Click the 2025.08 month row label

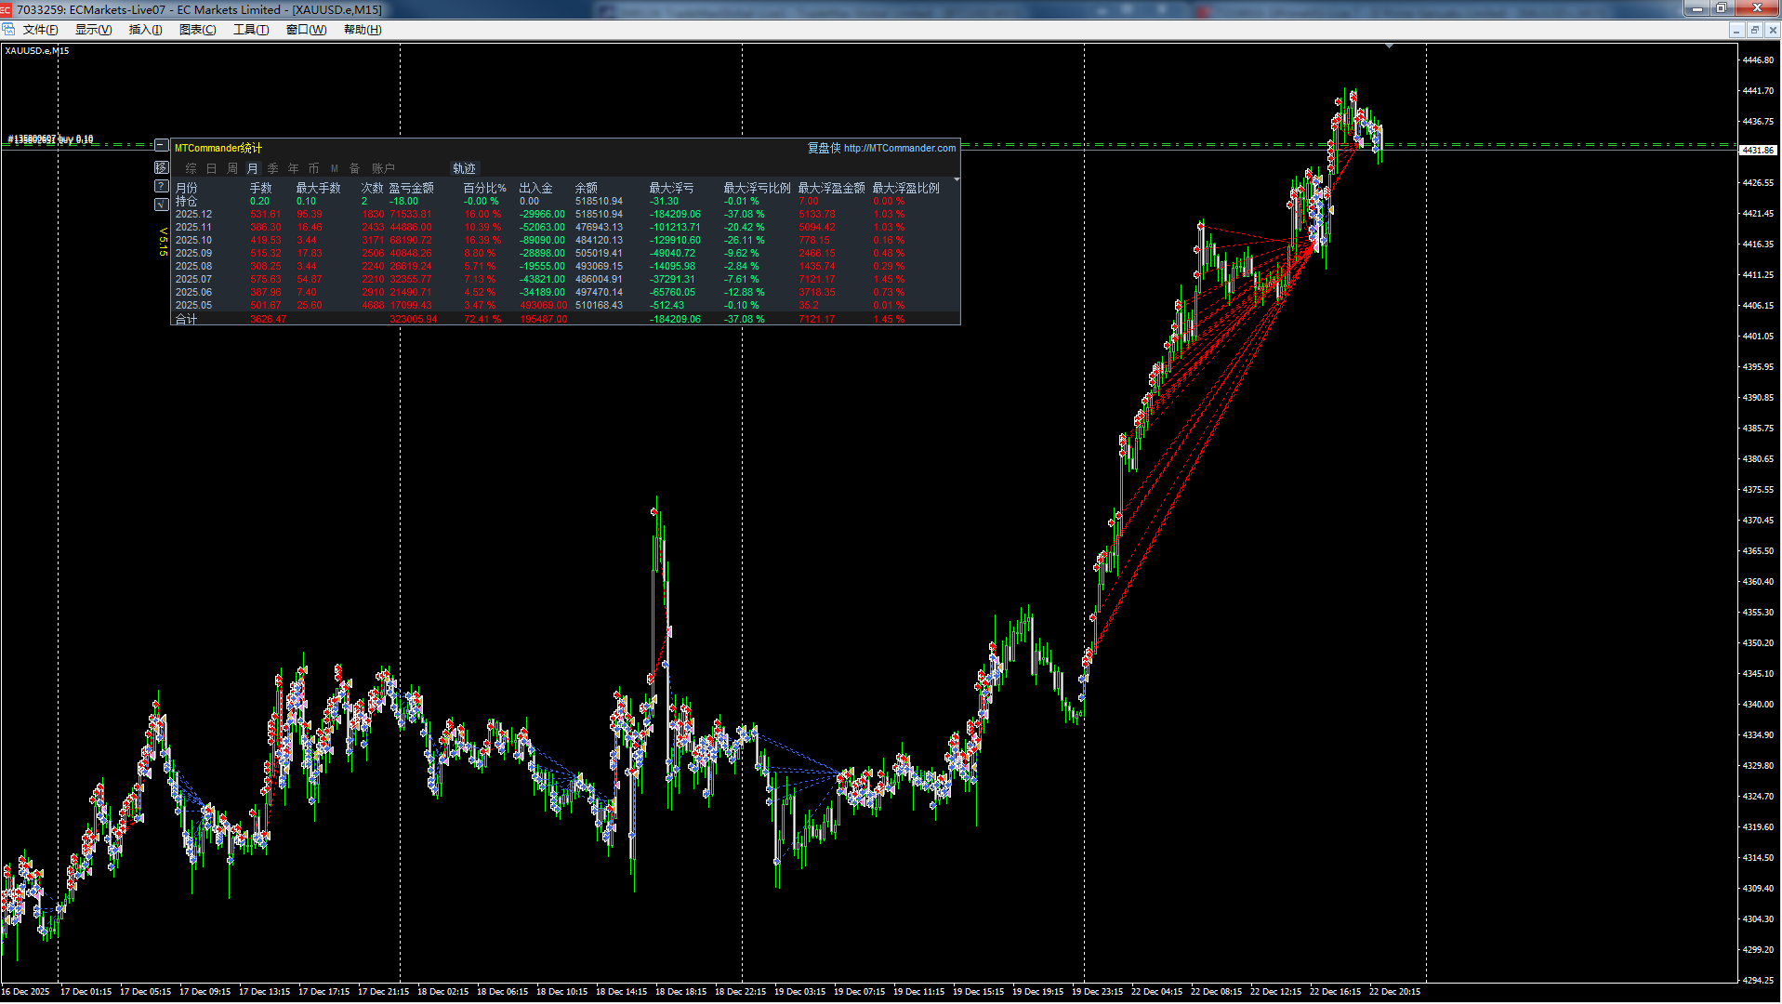coord(193,266)
